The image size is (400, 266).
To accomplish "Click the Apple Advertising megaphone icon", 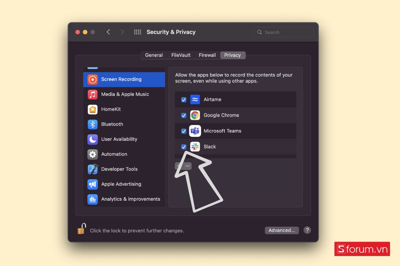I will [93, 184].
